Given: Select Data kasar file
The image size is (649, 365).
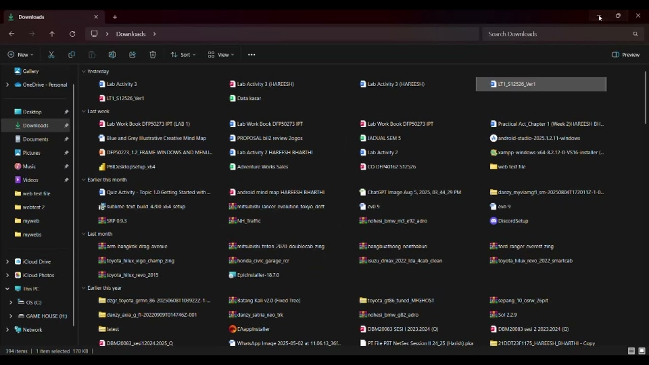Looking at the screenshot, I should point(245,98).
